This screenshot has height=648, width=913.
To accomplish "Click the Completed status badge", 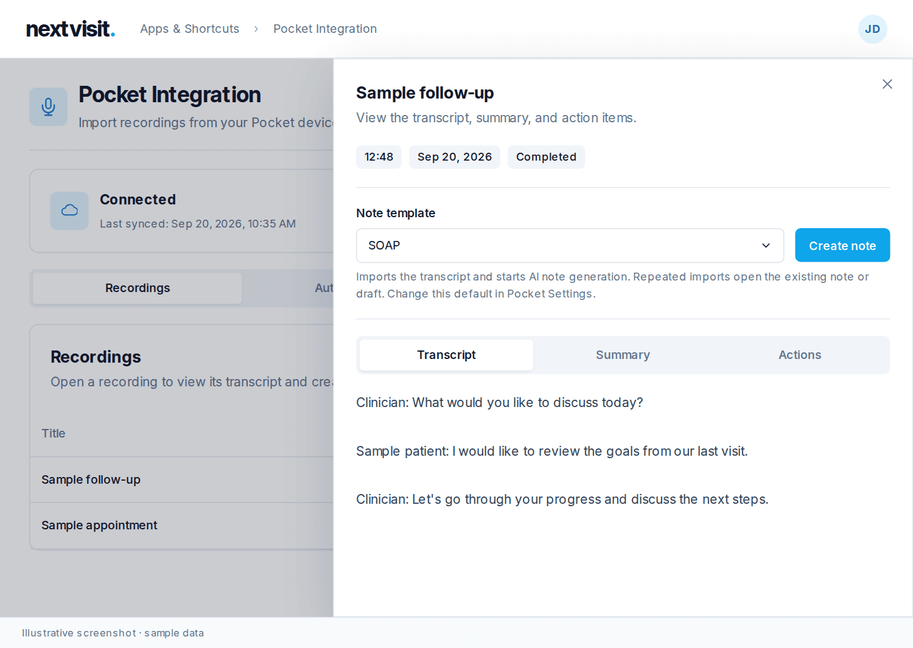I will click(x=546, y=157).
